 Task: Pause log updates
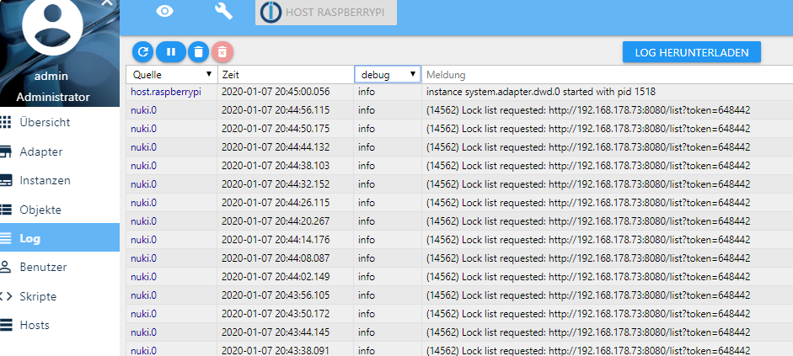(x=171, y=51)
